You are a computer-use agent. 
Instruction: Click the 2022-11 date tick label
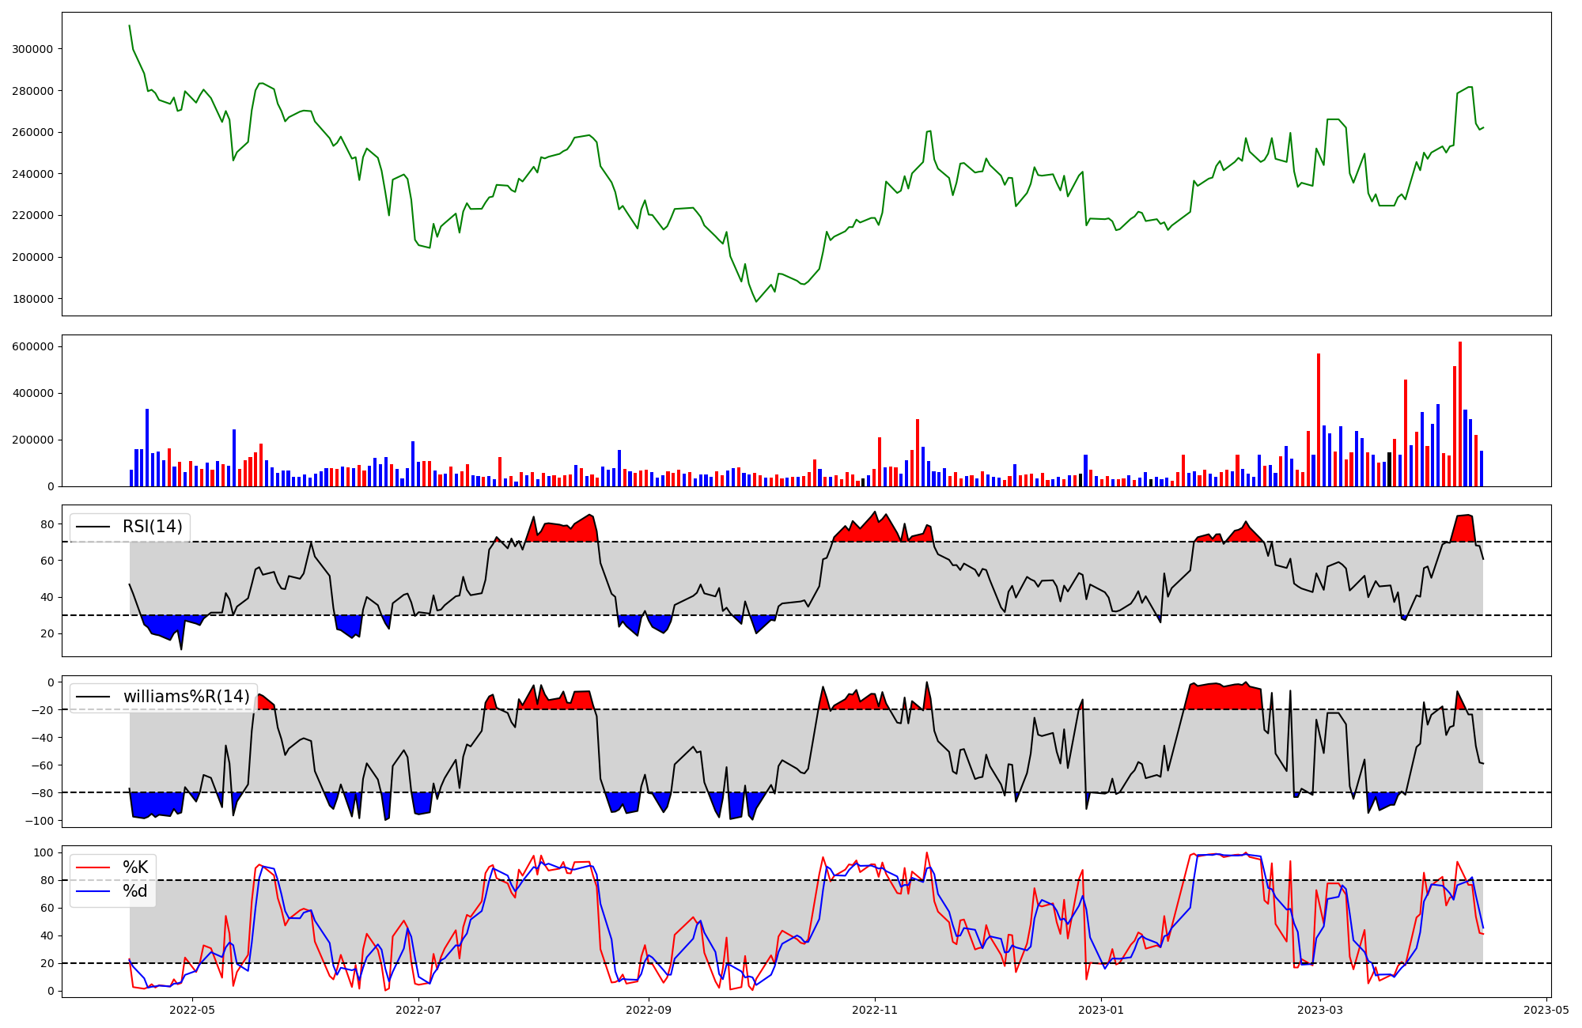click(876, 1010)
